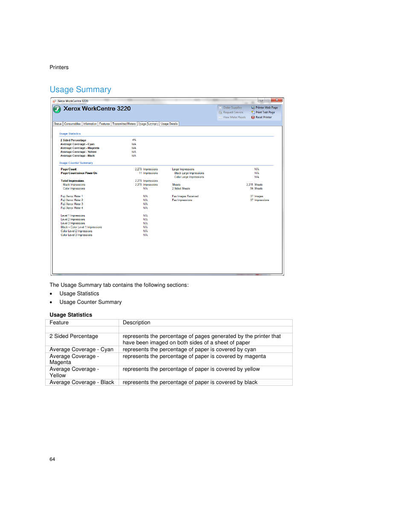Maximize the Xerox WorkCentre 3220 window

[x=267, y=100]
